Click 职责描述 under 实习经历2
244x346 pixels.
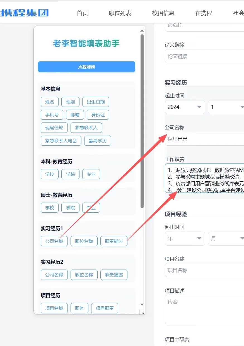click(x=114, y=275)
